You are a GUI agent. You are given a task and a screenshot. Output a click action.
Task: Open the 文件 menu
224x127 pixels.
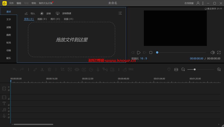11,3
